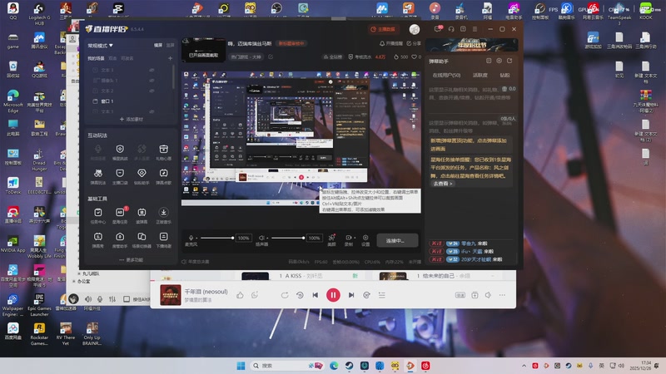This screenshot has height=374, width=666.
Task: Toggle the speaker icon in the background window
Action: click(x=88, y=299)
